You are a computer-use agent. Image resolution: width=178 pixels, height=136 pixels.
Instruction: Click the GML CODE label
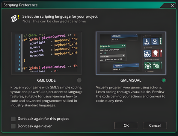(x=46, y=80)
